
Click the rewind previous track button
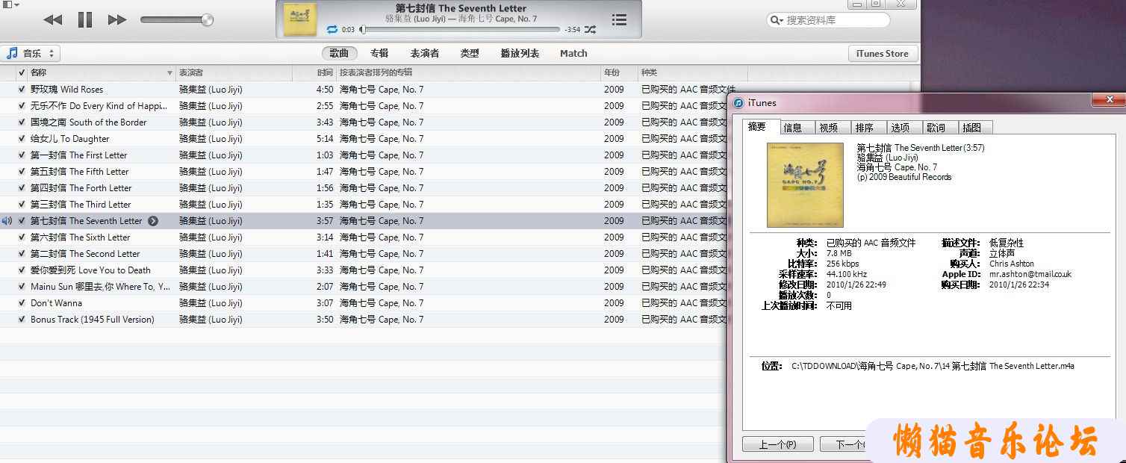[53, 20]
